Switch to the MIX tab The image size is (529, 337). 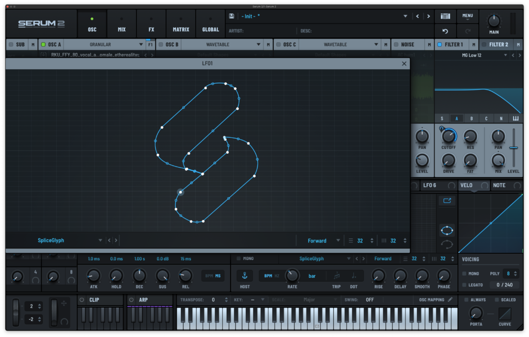click(x=121, y=24)
